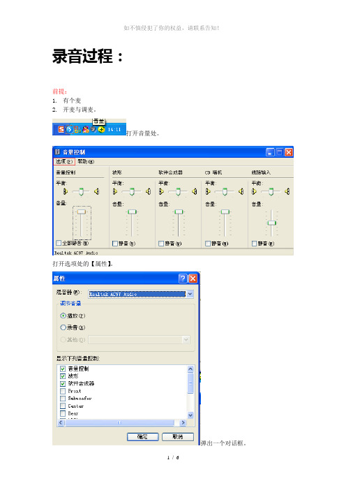Click the 录音过程 document heading
The width and height of the screenshot is (346, 490).
(87, 57)
